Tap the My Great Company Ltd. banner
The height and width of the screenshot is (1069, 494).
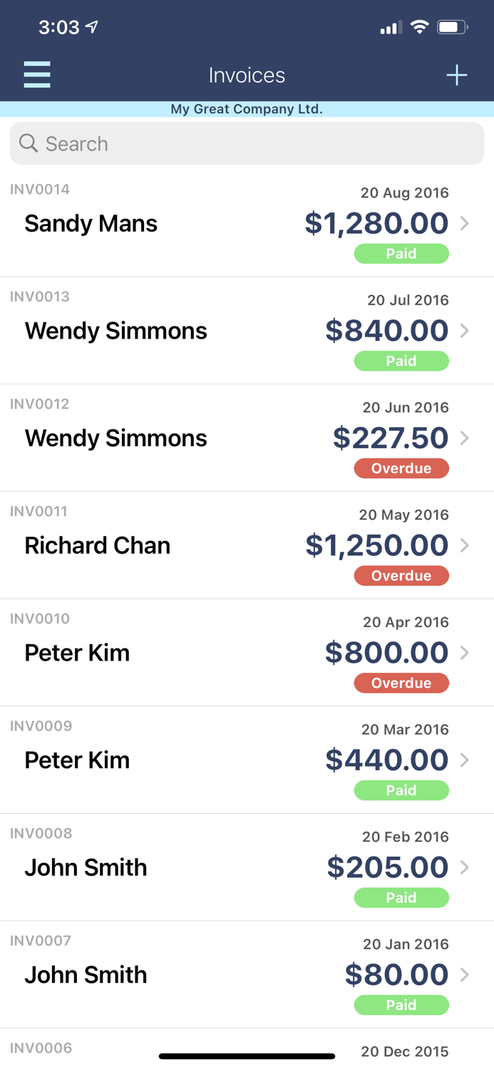(247, 109)
